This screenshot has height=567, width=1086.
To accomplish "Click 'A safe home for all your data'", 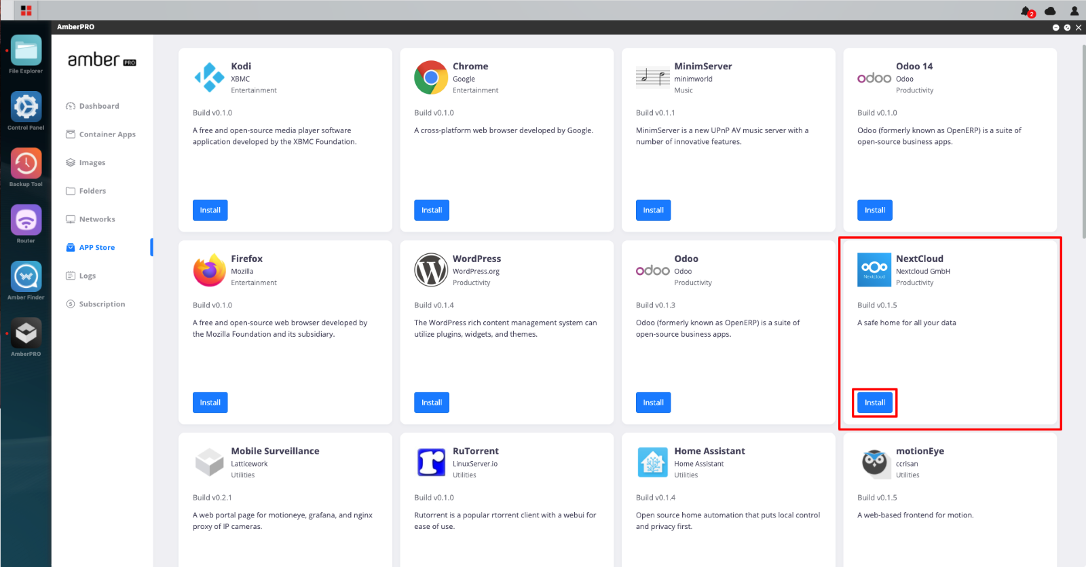I will click(x=907, y=323).
